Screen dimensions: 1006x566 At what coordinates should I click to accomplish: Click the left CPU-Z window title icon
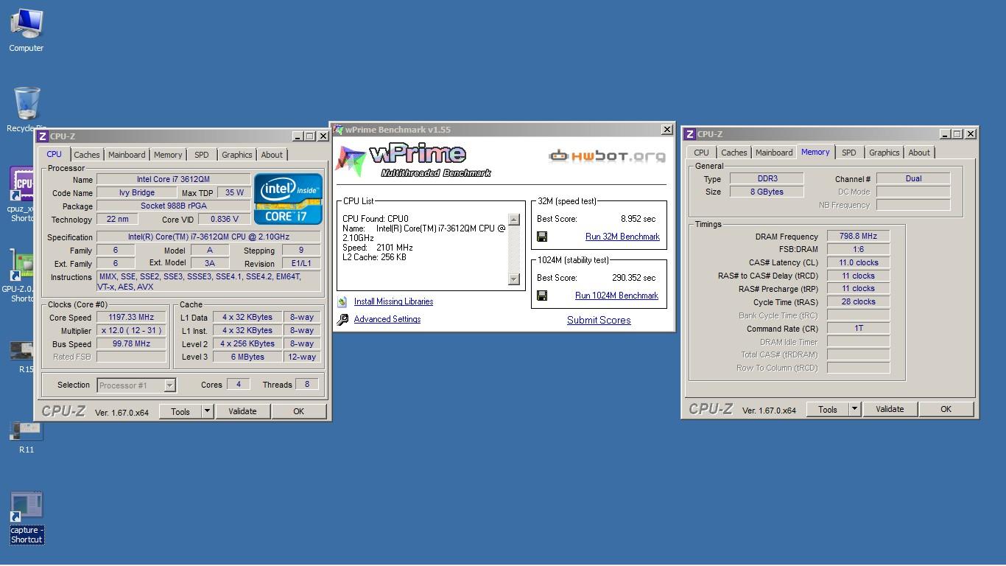point(43,136)
